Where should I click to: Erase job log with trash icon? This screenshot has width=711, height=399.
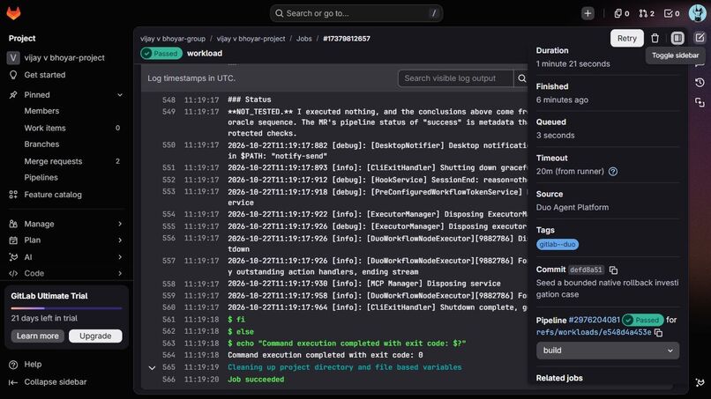pyautogui.click(x=655, y=38)
